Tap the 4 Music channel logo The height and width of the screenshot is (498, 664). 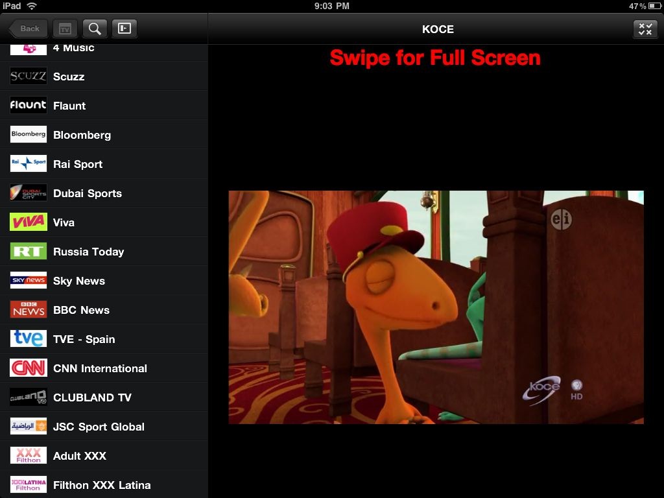(29, 49)
